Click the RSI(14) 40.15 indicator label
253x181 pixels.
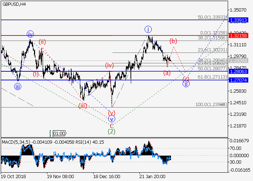point(90,142)
